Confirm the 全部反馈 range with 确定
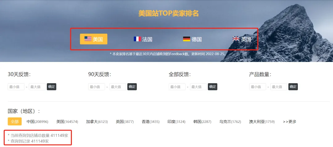This screenshot has height=147, width=333. click(212, 87)
